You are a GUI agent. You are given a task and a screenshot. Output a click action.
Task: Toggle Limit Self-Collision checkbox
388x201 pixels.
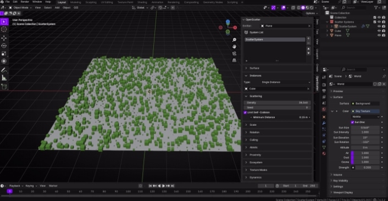click(245, 113)
